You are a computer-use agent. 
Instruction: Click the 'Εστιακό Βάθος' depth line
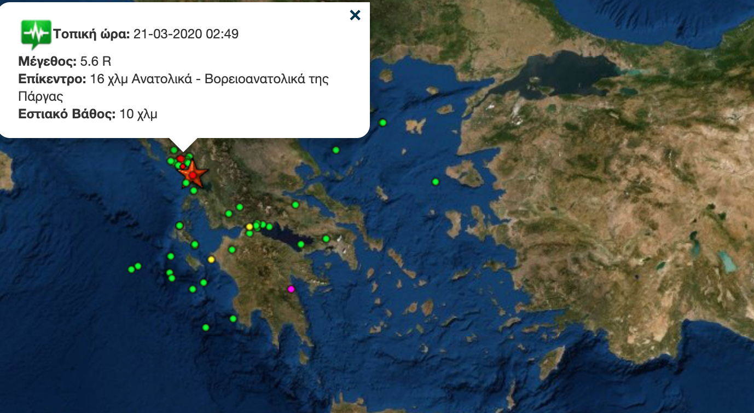coord(88,114)
